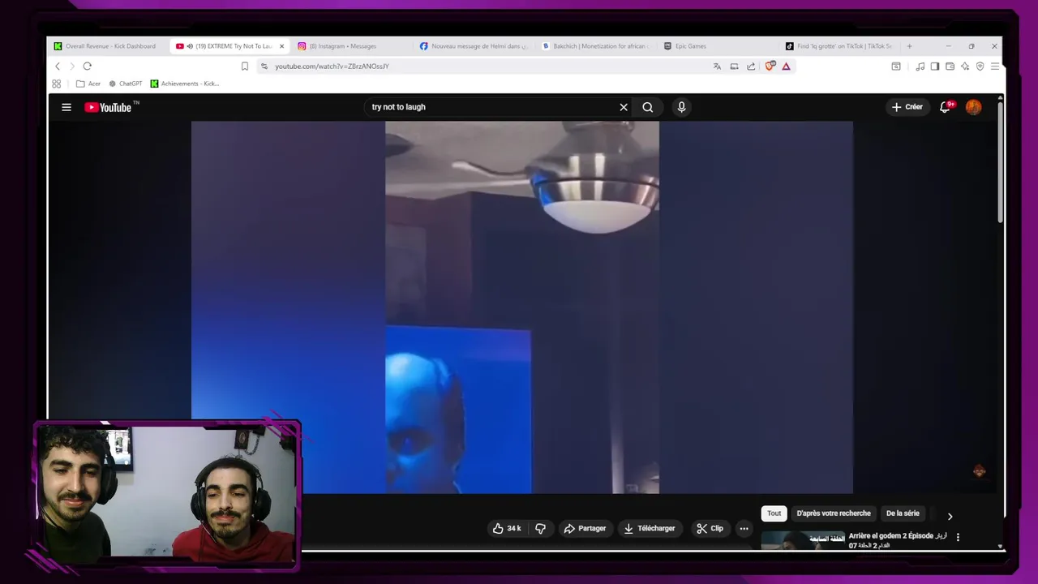Share this page from address bar

751,66
